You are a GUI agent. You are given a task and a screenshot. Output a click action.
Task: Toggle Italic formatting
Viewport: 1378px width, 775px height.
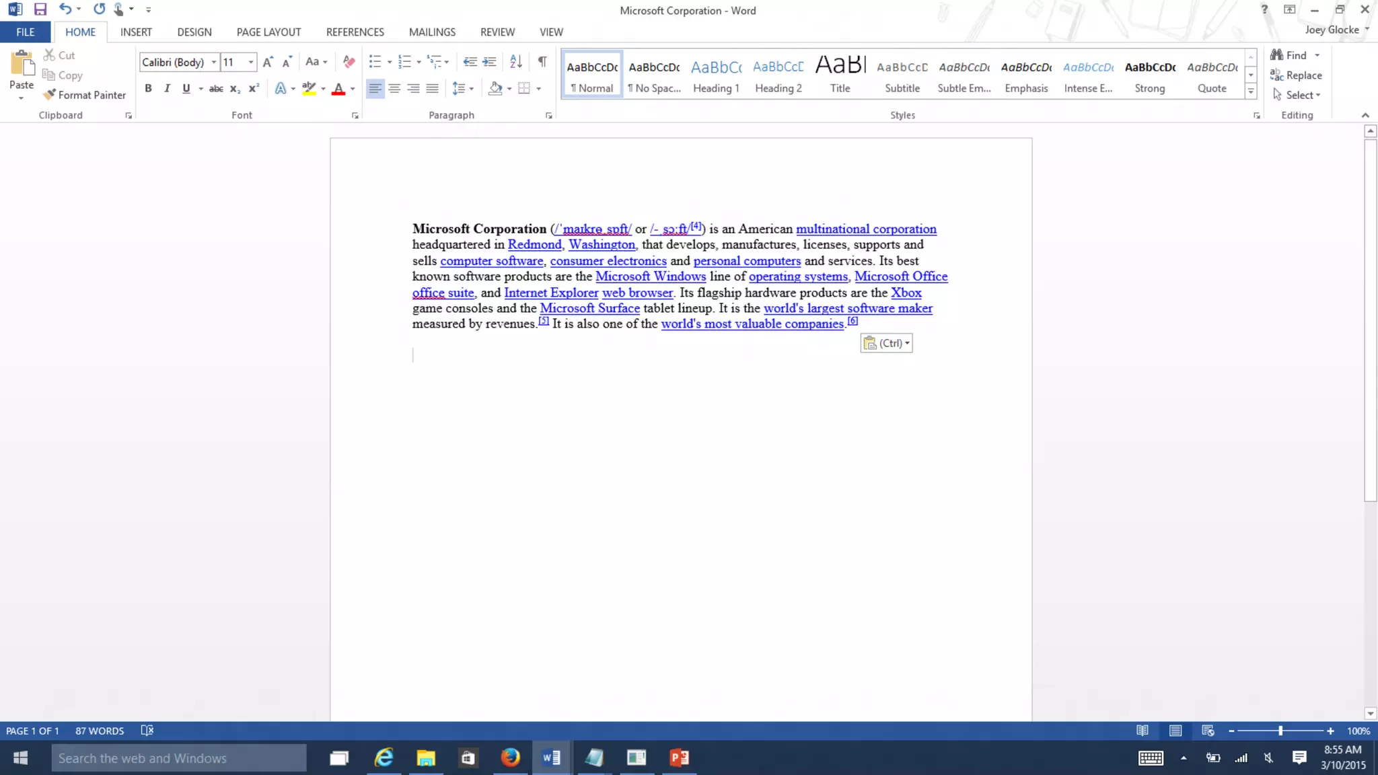pos(167,88)
